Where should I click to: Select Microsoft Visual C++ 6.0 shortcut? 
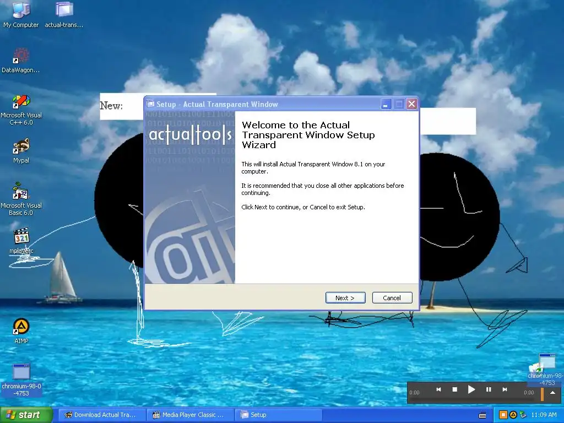coord(21,110)
